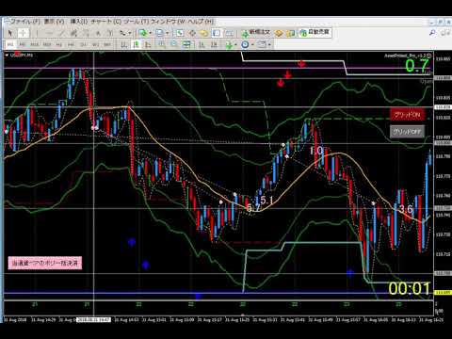Zoom out on the chart
The height and width of the screenshot is (339, 452).
point(173,44)
